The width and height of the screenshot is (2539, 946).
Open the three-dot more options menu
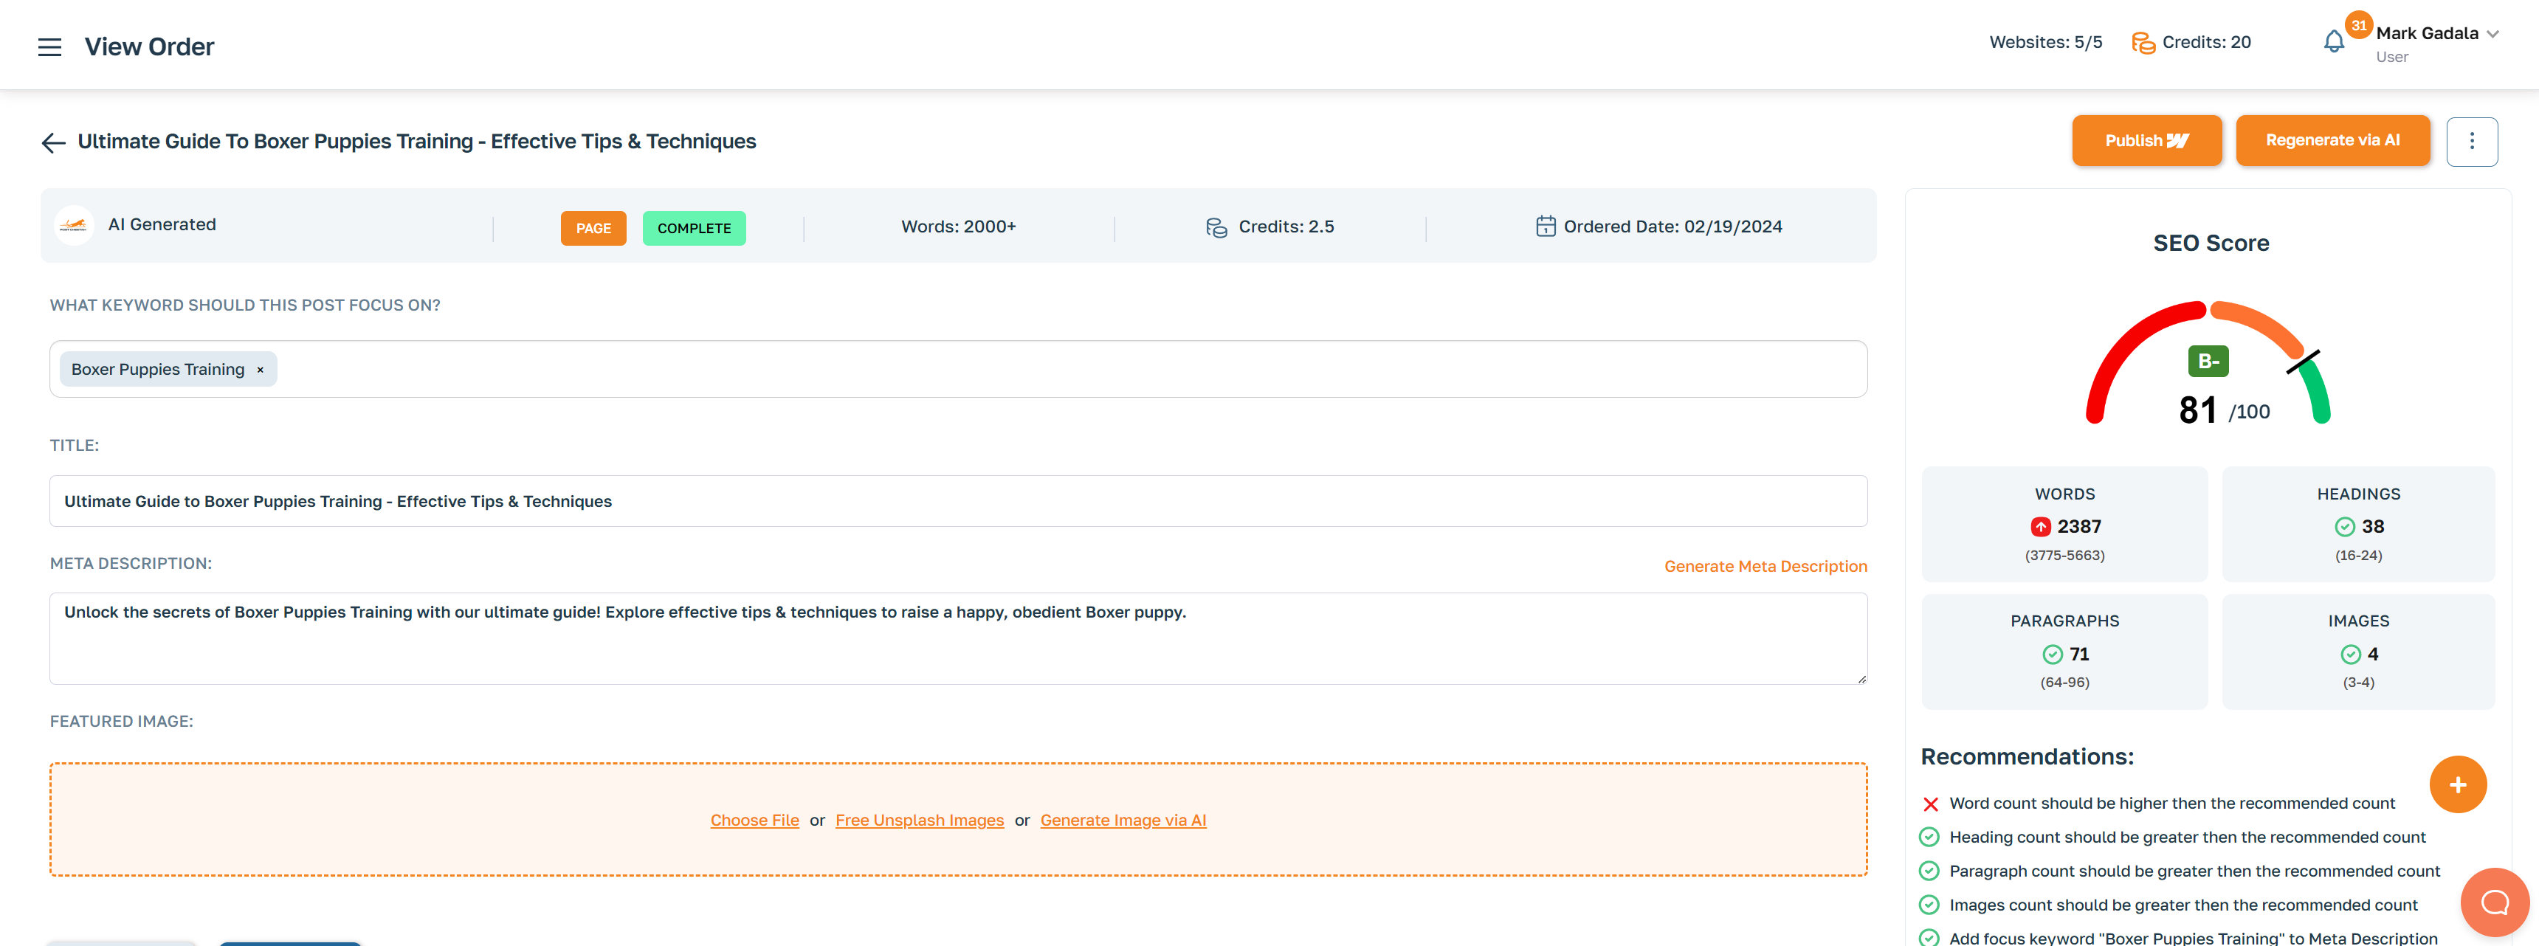pyautogui.click(x=2471, y=141)
